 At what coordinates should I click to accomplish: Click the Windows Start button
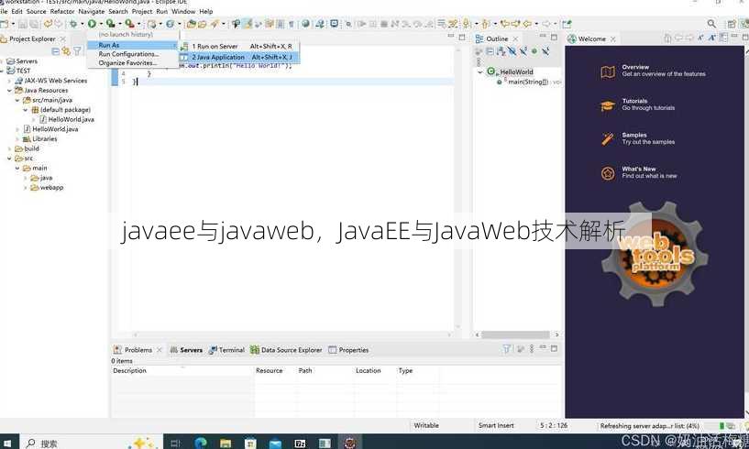(7, 443)
